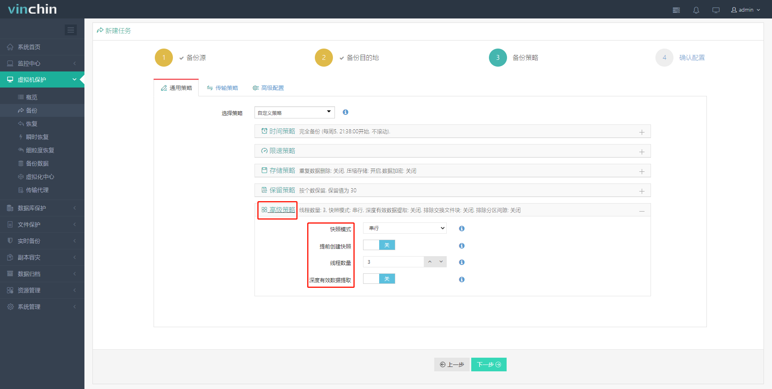Open the server list icon in header
The height and width of the screenshot is (389, 772).
pyautogui.click(x=676, y=10)
